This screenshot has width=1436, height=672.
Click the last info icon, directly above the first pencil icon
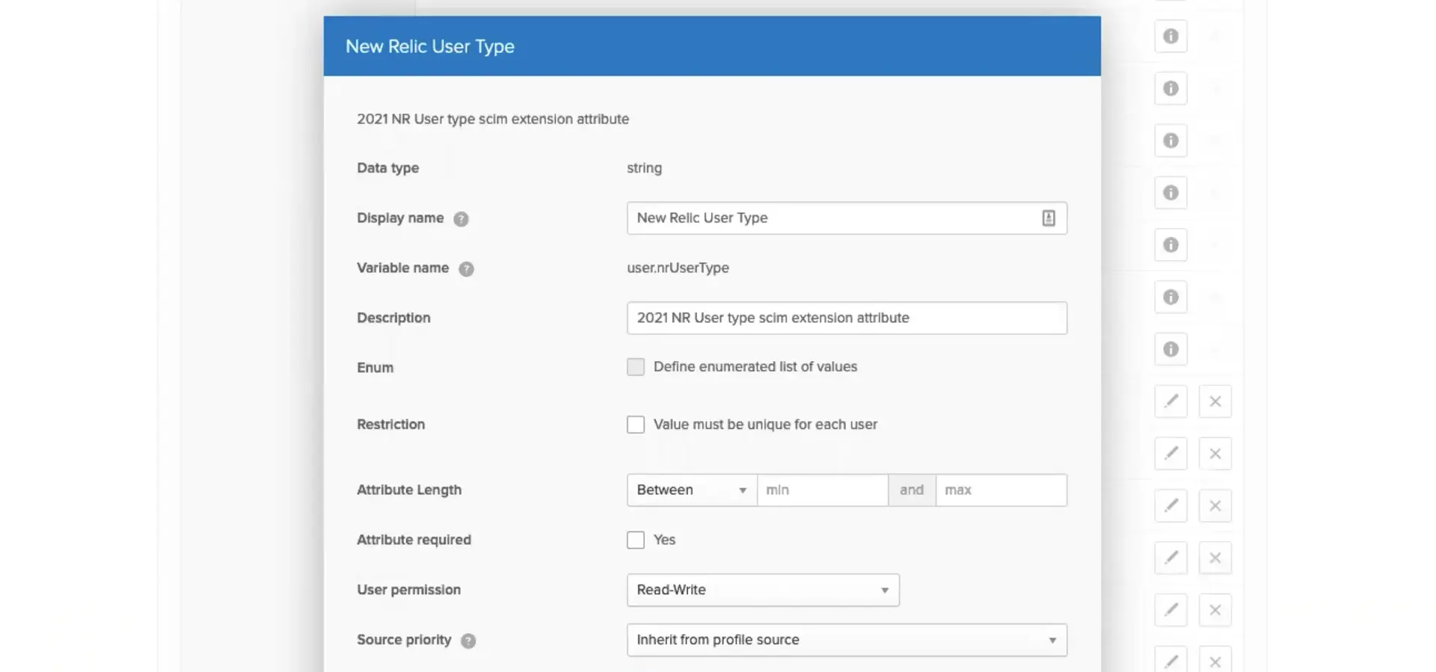tap(1170, 349)
